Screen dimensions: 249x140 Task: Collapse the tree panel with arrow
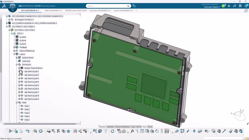point(79,14)
